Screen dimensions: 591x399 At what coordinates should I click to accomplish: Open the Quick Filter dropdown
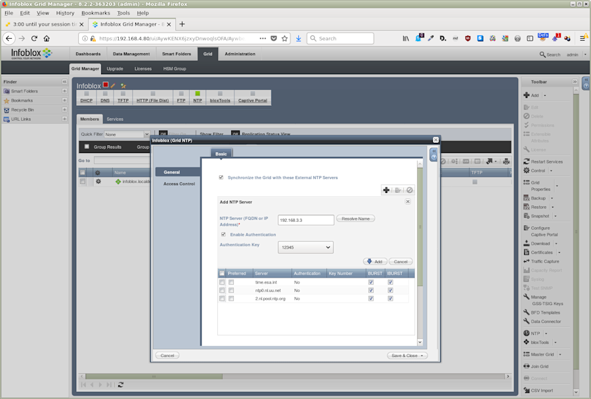click(127, 135)
